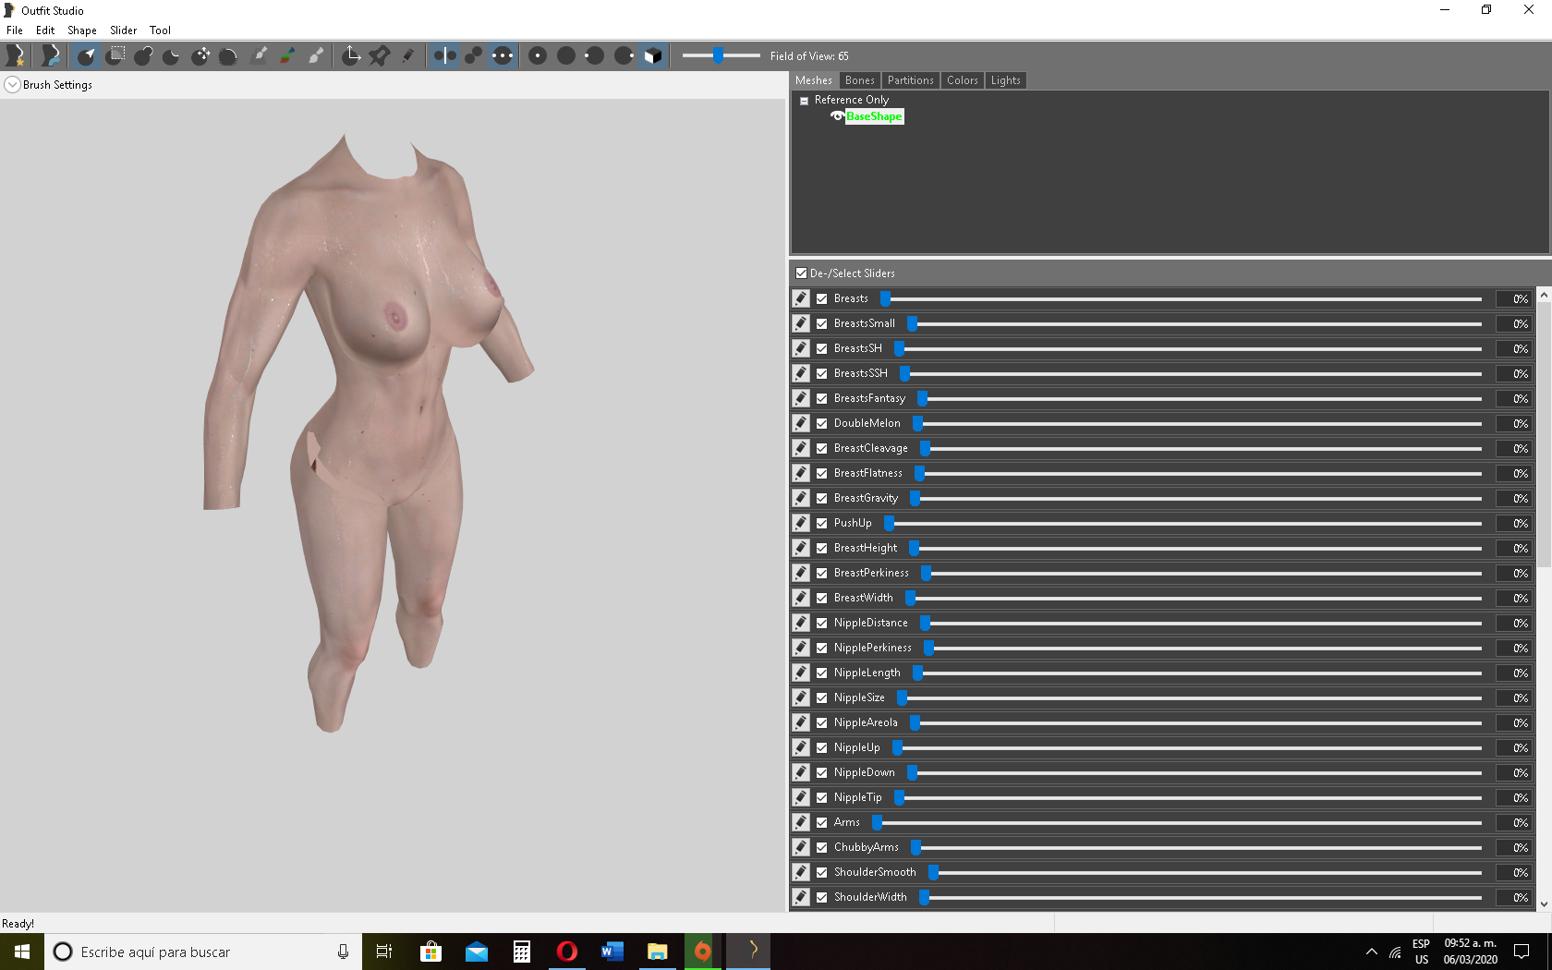Click the slider list scroll-up arrow
Viewport: 1552px width, 970px height.
pyautogui.click(x=1544, y=295)
